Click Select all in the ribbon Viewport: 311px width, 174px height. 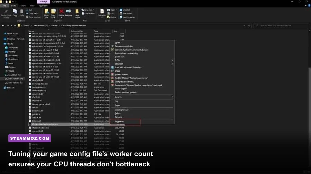click(125, 10)
